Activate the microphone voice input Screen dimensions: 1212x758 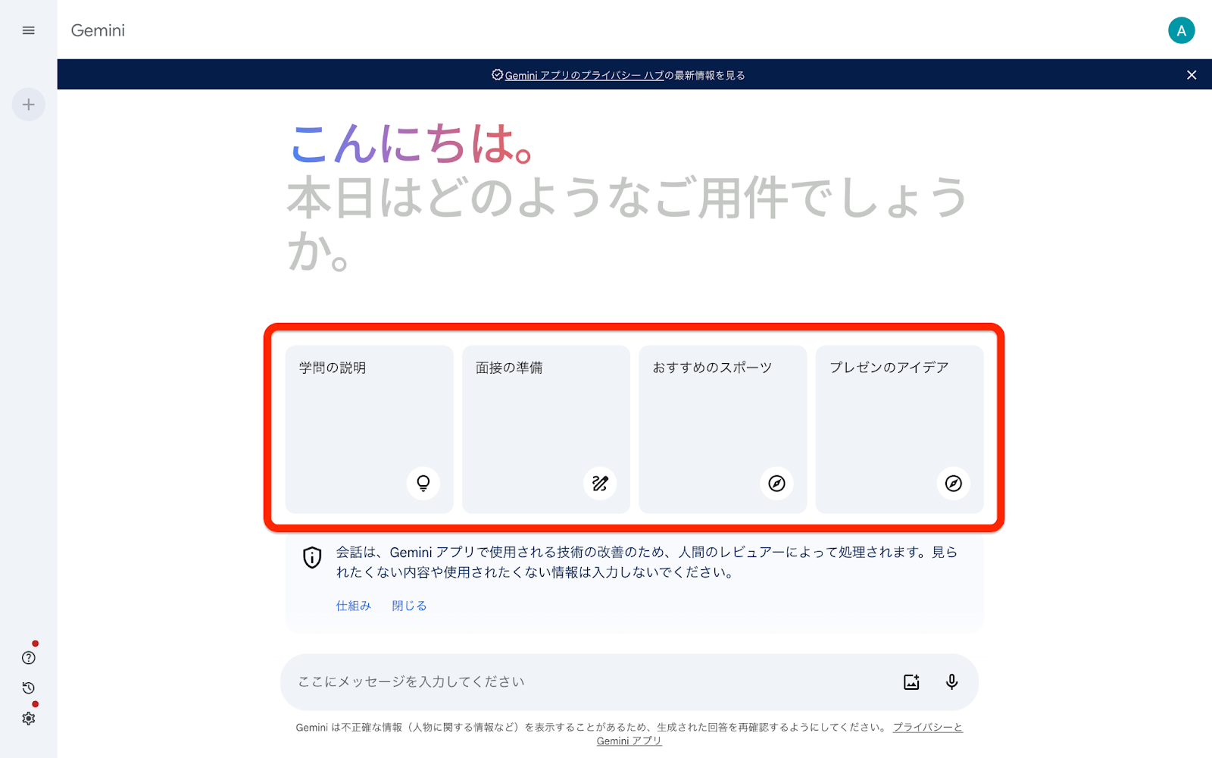coord(952,681)
